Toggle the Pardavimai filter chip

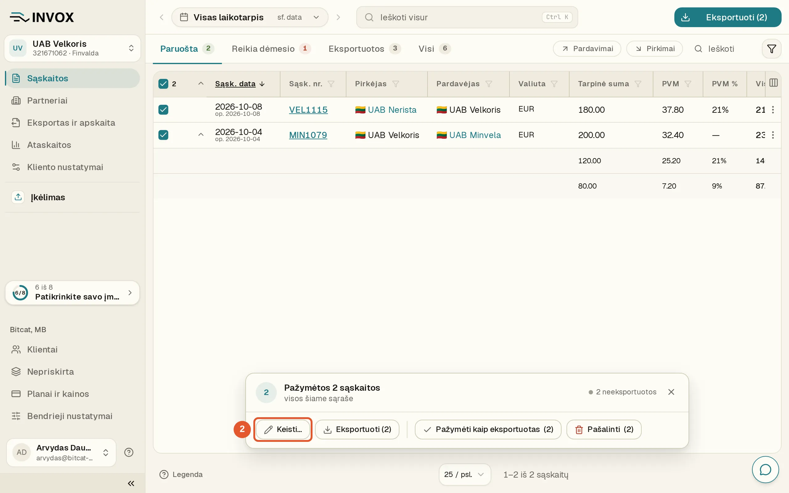587,49
